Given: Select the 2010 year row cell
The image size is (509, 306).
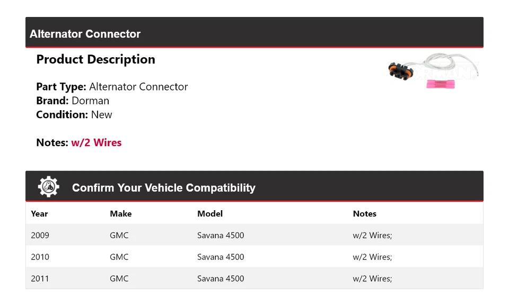Looking at the screenshot, I should (40, 257).
